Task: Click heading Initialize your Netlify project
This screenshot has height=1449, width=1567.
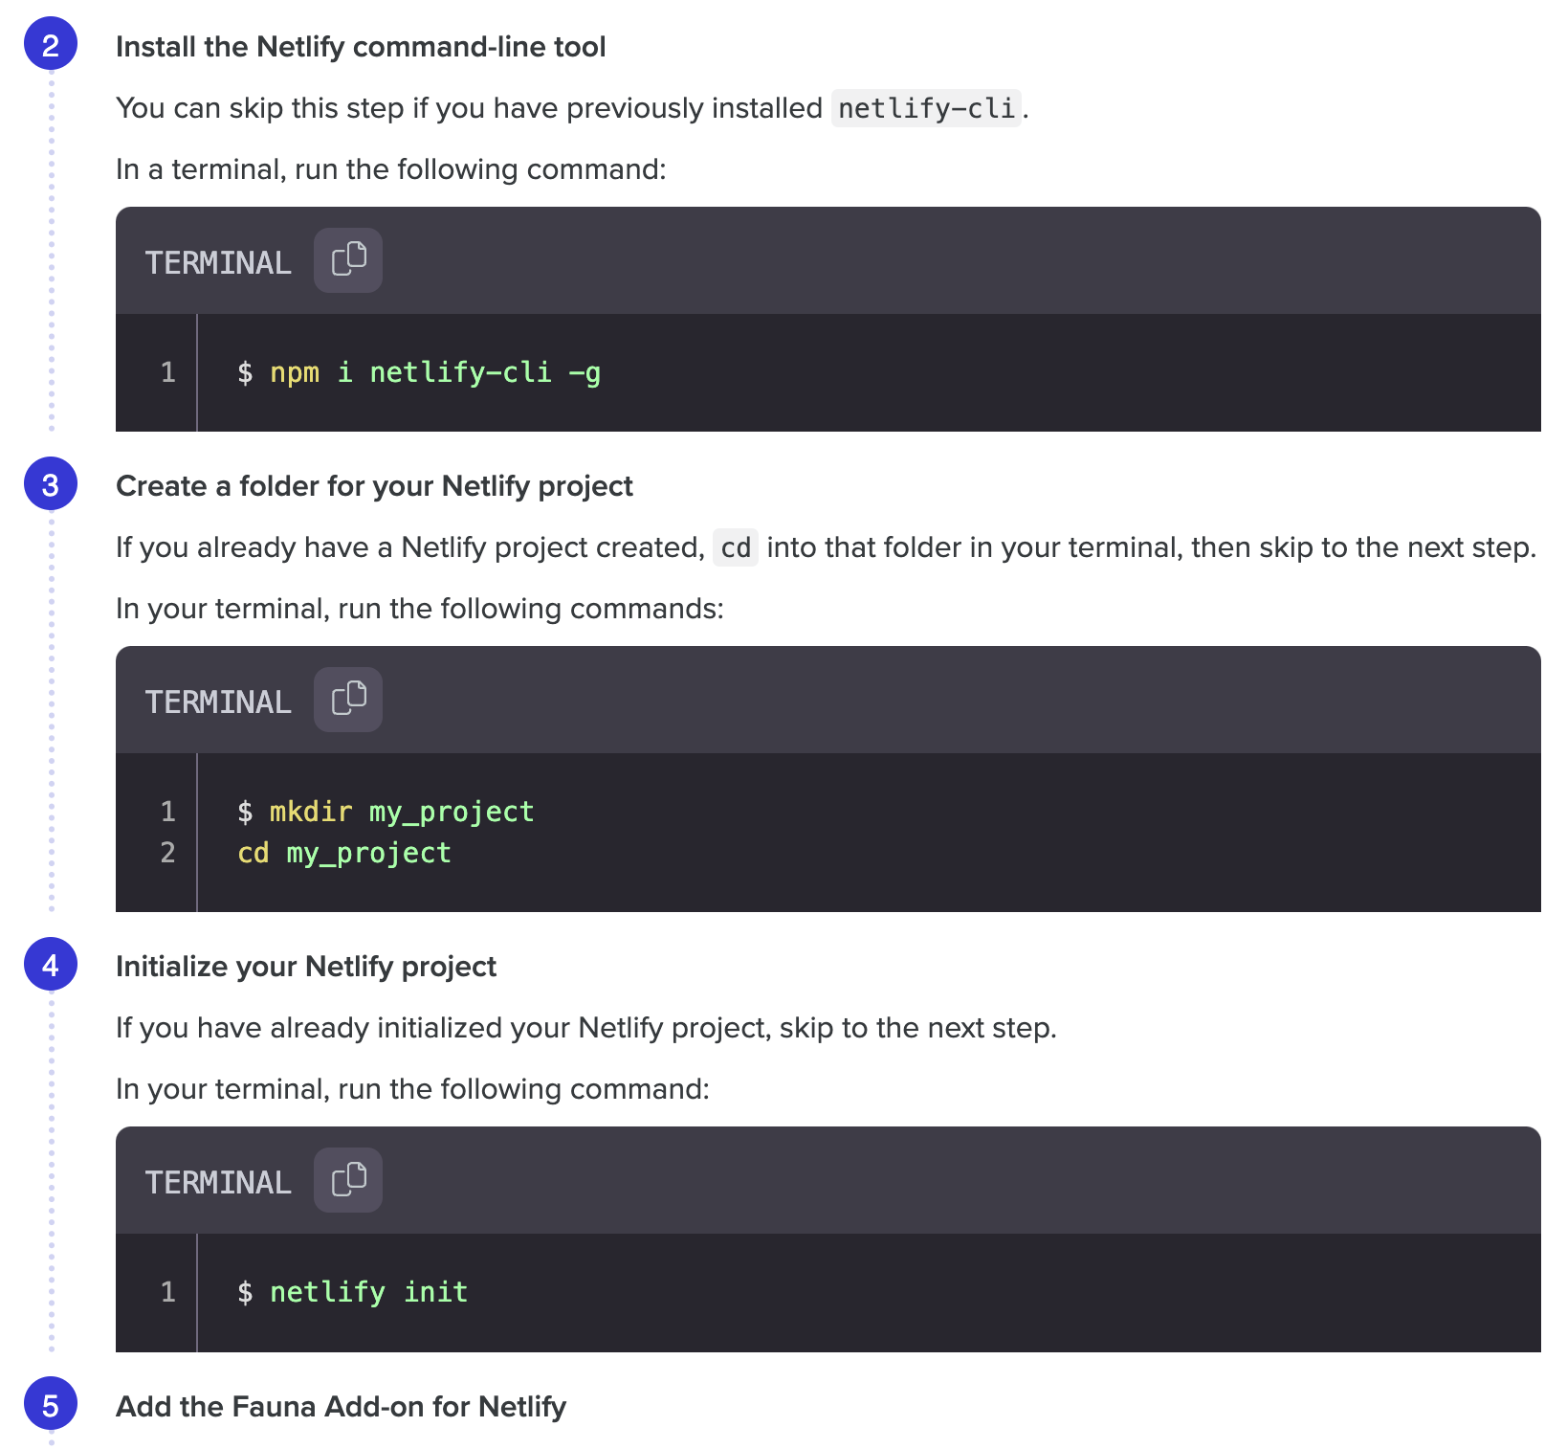Action: 306,967
